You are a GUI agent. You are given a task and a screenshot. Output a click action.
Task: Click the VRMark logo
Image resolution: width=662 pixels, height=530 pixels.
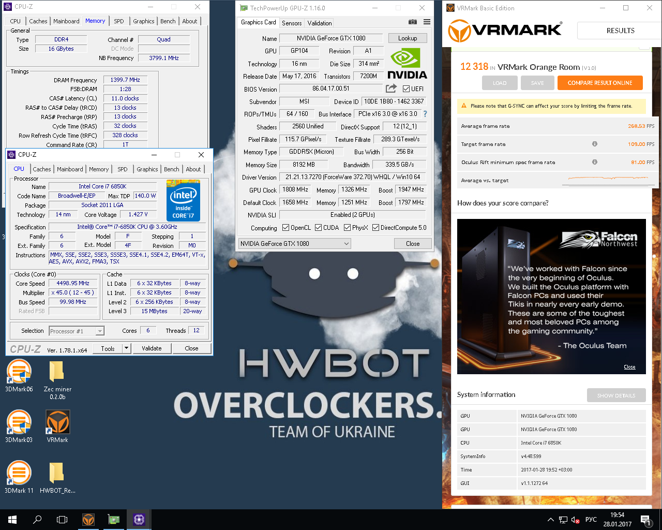tap(505, 31)
